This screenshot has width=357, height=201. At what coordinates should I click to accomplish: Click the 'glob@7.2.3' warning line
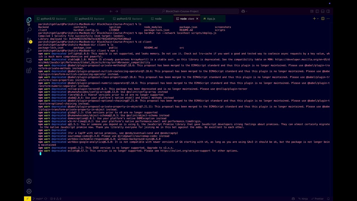[98, 113]
